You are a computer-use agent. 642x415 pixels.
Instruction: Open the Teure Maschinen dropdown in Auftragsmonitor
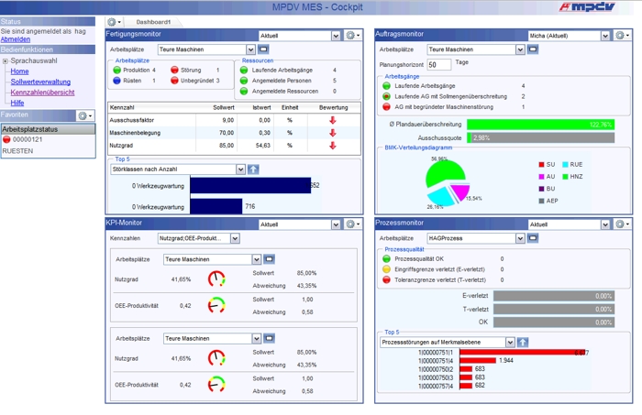tap(520, 49)
